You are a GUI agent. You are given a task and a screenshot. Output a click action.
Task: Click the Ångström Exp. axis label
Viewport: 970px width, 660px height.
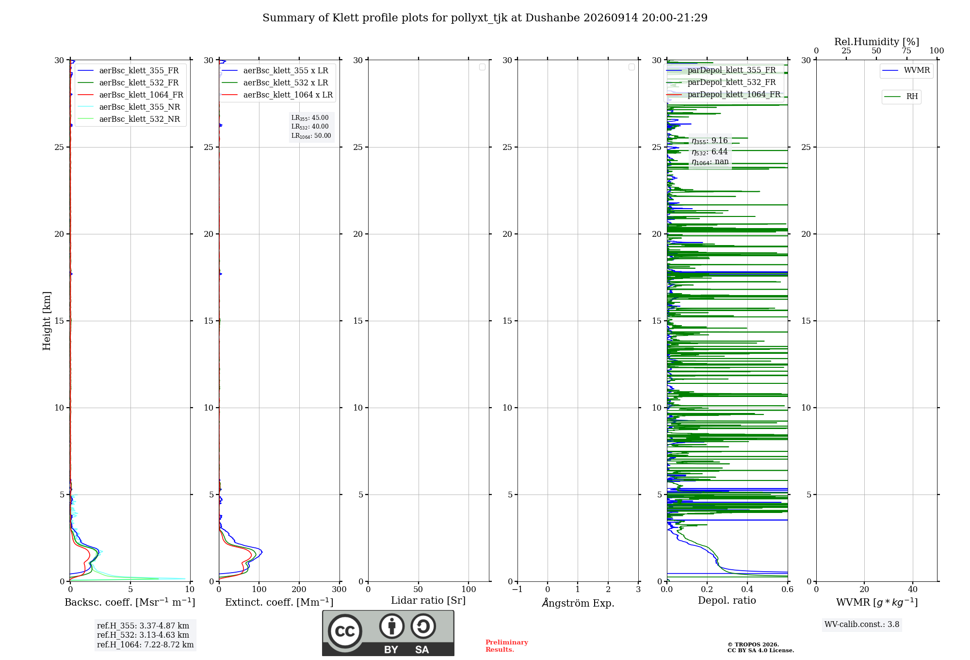pyautogui.click(x=578, y=603)
